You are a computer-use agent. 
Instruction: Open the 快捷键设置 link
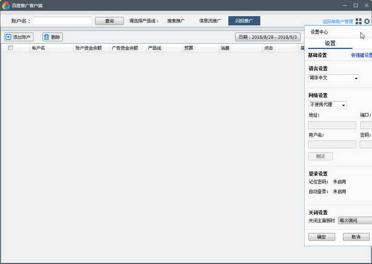tap(361, 55)
